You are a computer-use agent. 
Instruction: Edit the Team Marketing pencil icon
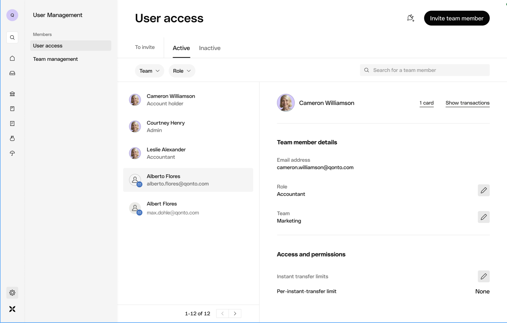(x=484, y=217)
